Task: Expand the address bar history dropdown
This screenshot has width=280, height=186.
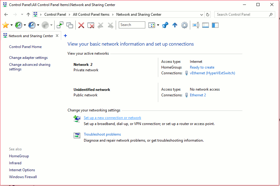Action: click(x=202, y=14)
